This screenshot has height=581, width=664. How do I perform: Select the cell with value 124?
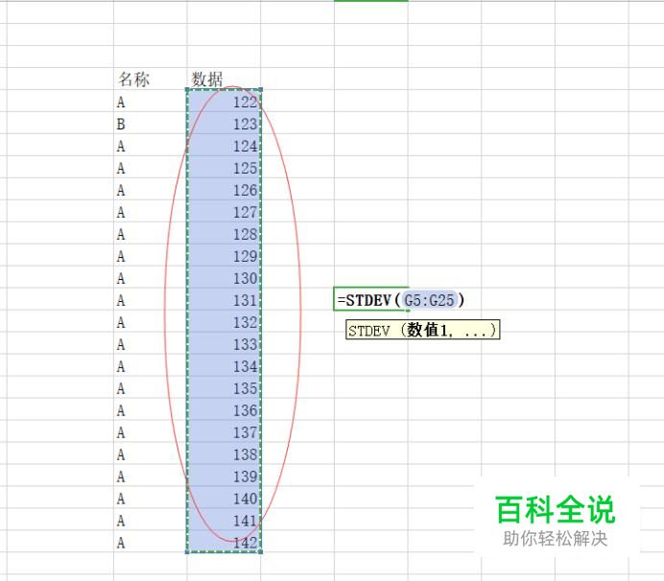[224, 146]
